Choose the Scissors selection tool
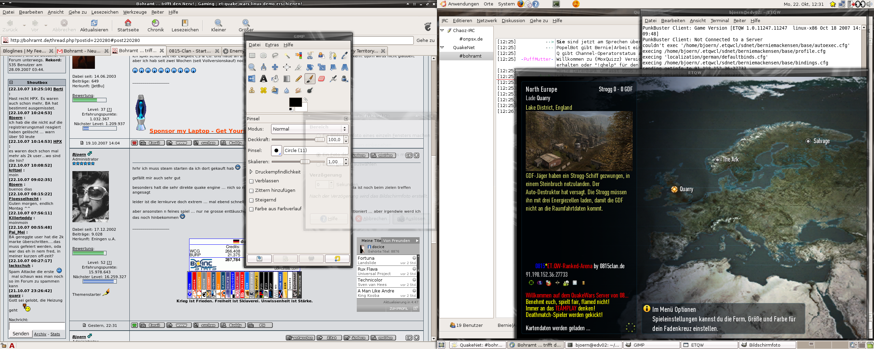The width and height of the screenshot is (874, 349). pos(310,56)
